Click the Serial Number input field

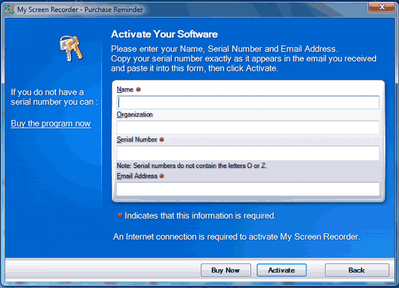click(x=248, y=153)
